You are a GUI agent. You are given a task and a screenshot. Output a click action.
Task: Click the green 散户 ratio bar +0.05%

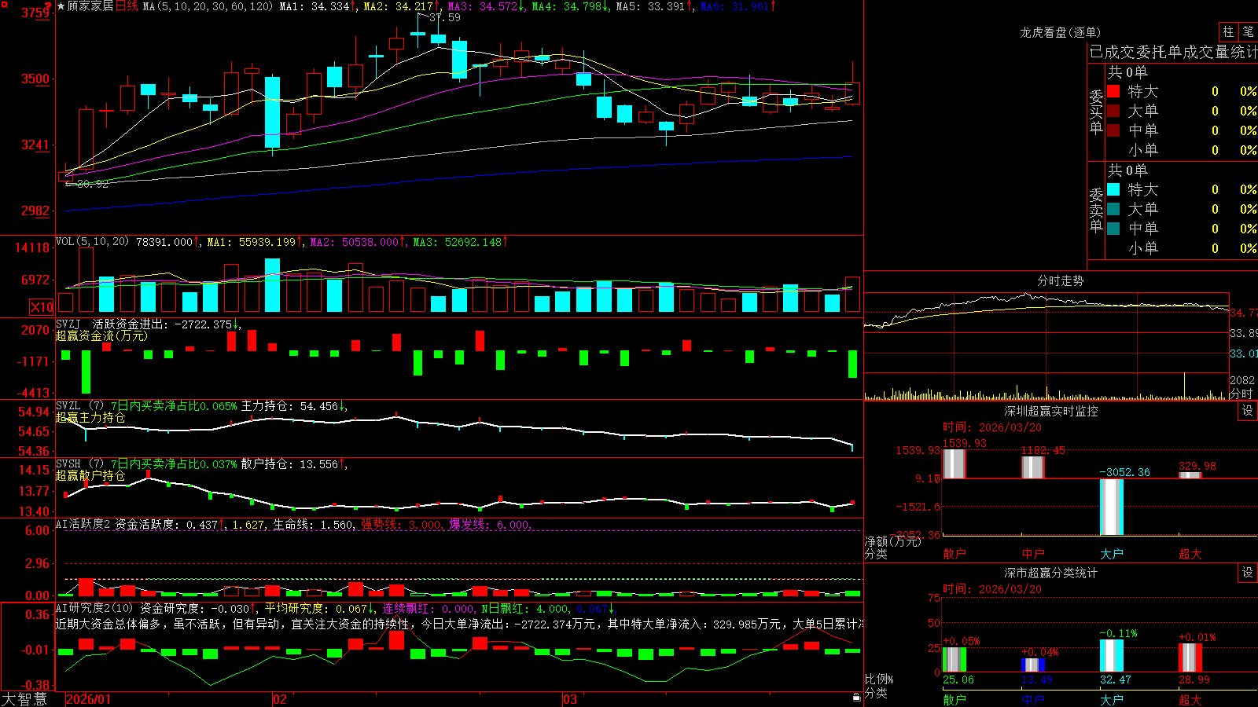click(x=955, y=660)
